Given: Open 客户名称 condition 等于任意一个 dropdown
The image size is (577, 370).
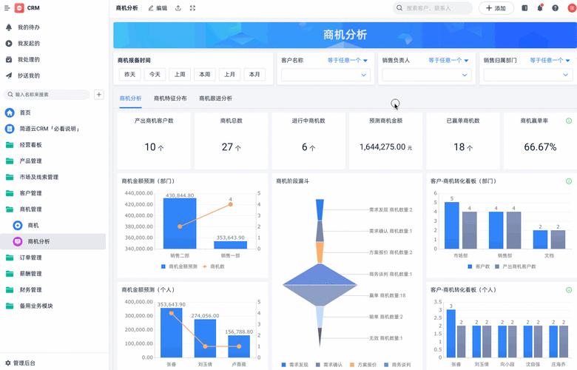Looking at the screenshot, I should point(348,61).
